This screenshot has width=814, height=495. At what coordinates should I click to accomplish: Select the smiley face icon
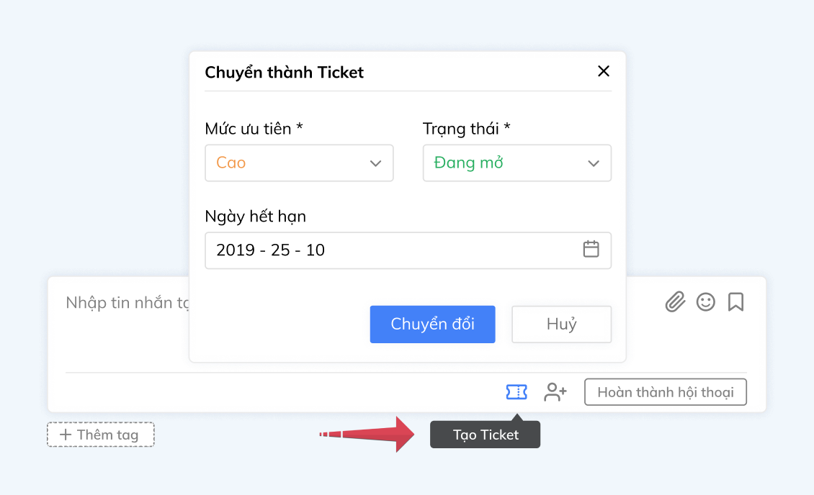[705, 302]
